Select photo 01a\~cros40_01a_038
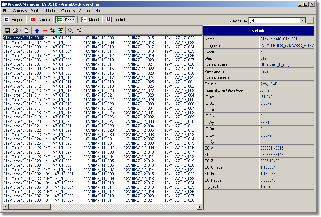Image resolution: width=321 pixels, height=217 pixels. point(22,200)
